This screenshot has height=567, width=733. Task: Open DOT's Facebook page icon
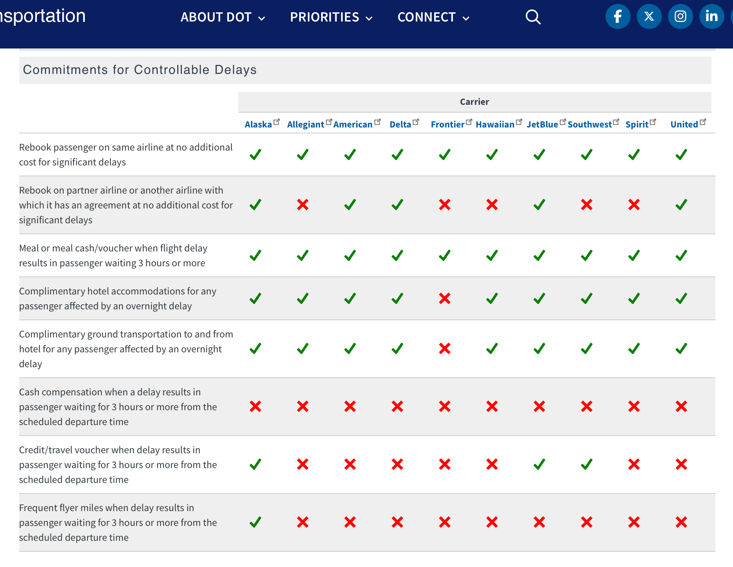(x=618, y=16)
